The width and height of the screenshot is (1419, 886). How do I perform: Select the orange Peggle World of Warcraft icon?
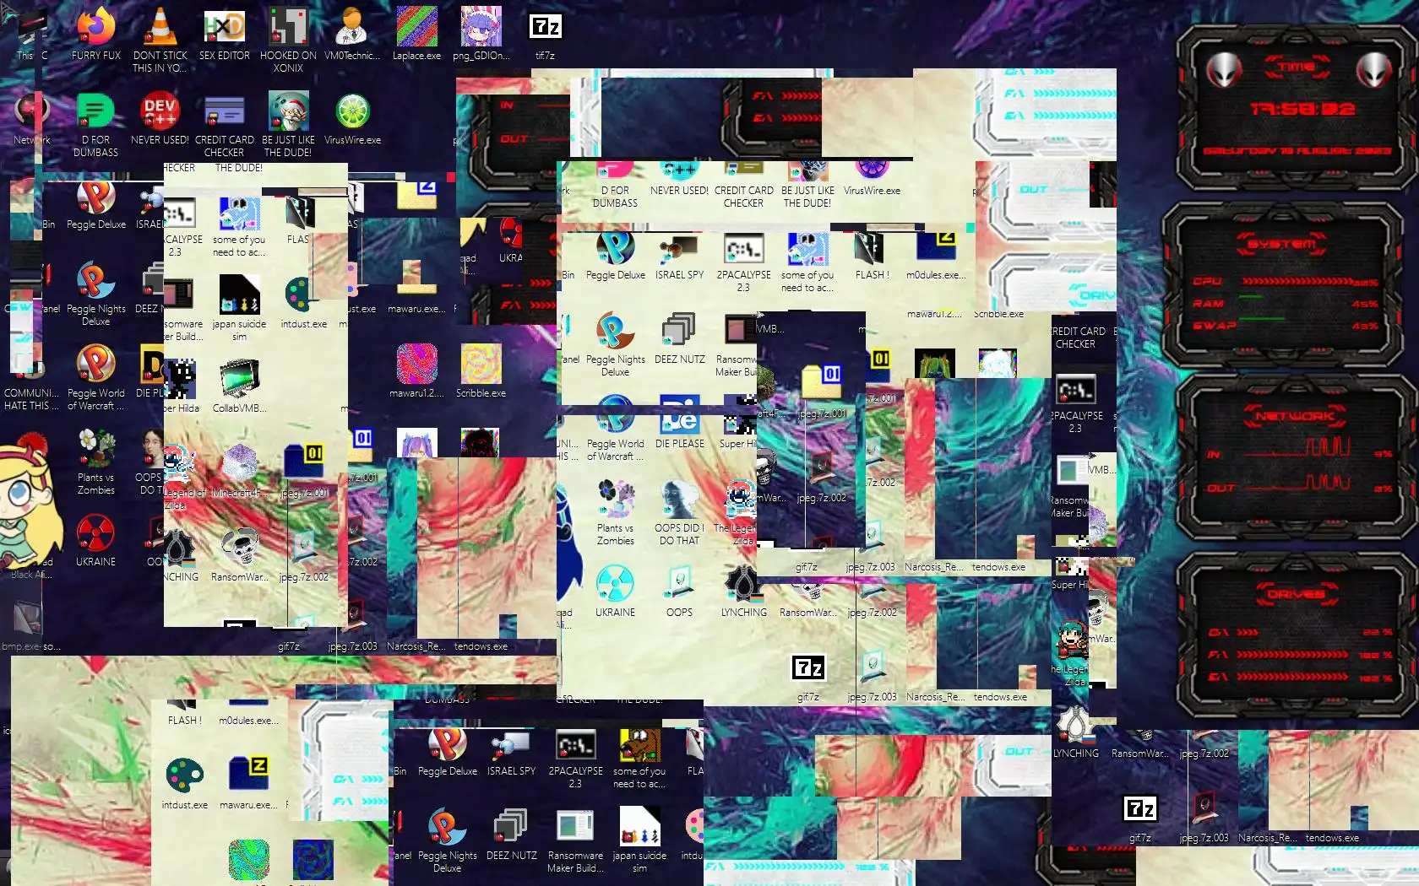[x=96, y=365]
